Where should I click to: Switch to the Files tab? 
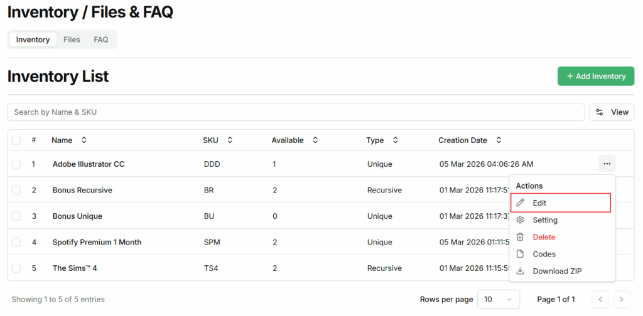(72, 39)
